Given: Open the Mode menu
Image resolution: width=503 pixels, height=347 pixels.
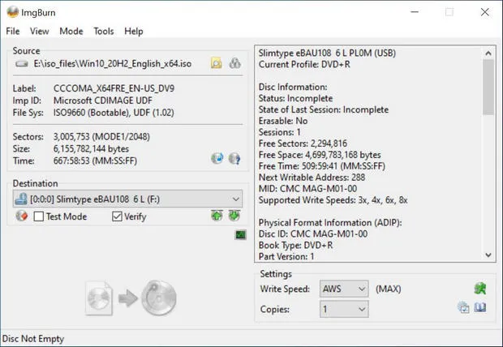Looking at the screenshot, I should [71, 32].
